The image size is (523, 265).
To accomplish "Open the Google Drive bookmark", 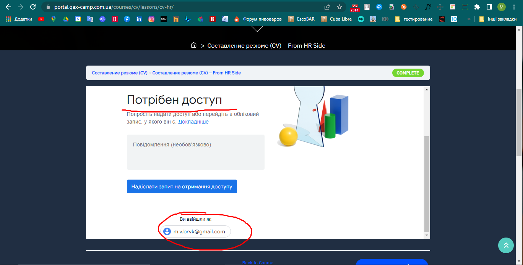I will coord(65,19).
